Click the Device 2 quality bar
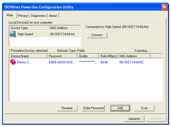 (x=88, y=62)
